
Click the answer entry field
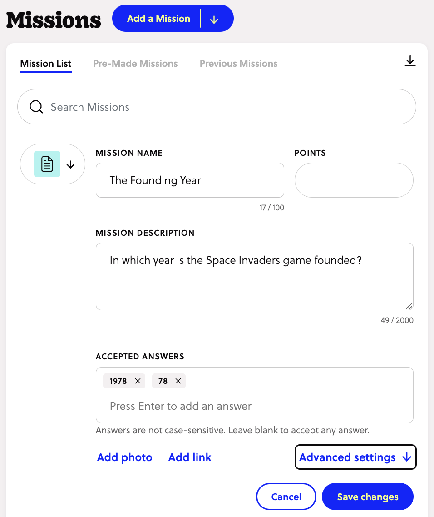point(254,406)
